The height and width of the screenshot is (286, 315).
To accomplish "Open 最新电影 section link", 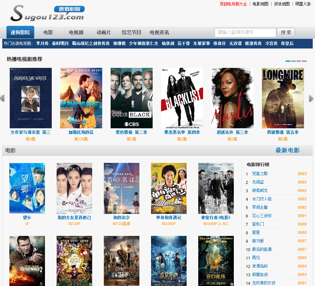I will 288,150.
